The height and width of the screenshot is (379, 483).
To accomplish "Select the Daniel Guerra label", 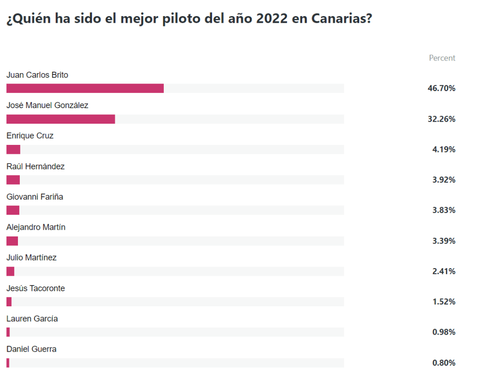I will [x=31, y=349].
